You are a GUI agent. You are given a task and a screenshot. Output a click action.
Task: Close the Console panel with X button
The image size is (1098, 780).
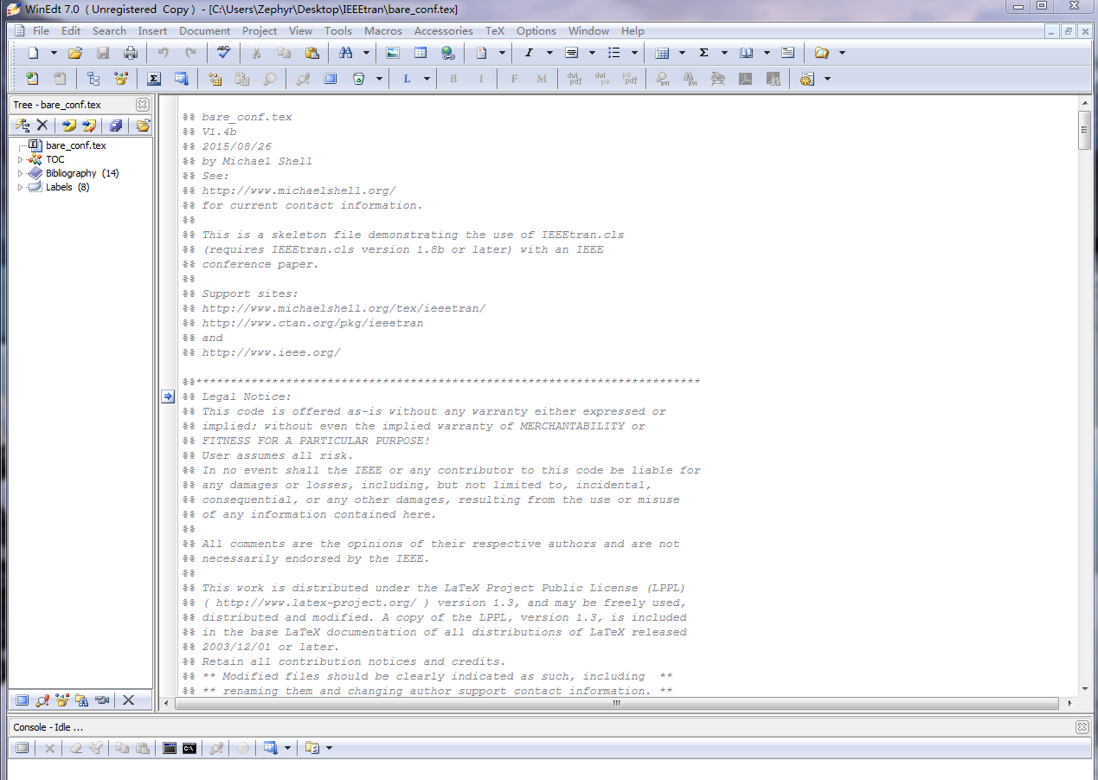click(1082, 727)
